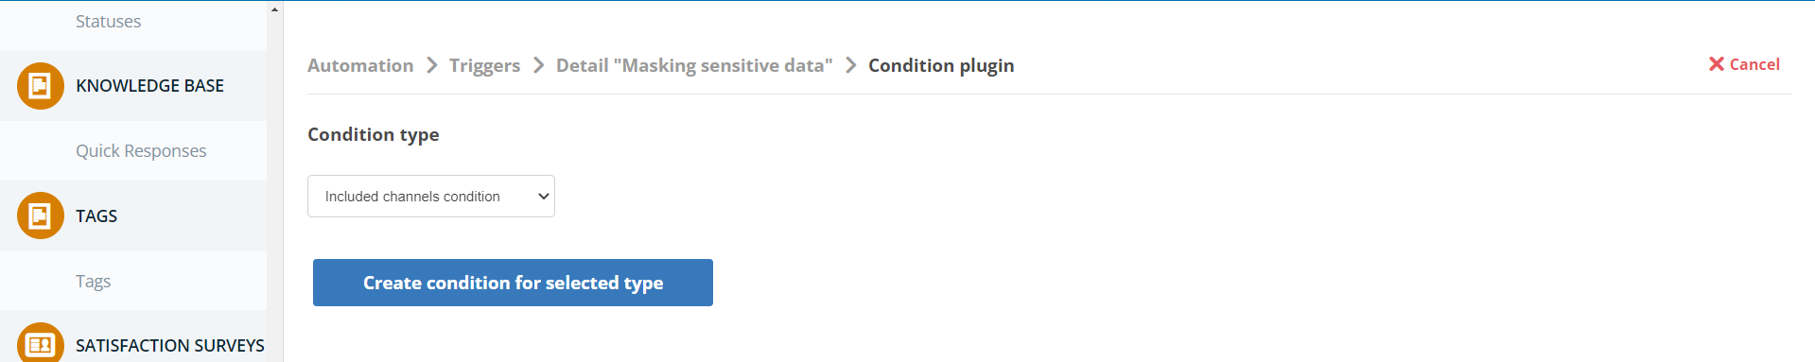Open the Condition type dropdown
This screenshot has width=1815, height=362.
point(431,197)
